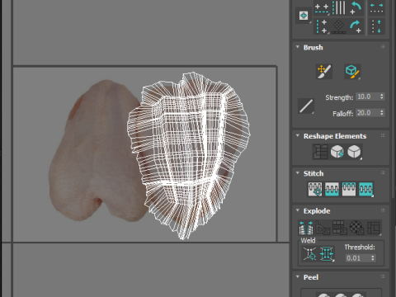Viewport: 396px width, 297px height.
Task: Click Stitch To Average icon
Action: coord(332,189)
